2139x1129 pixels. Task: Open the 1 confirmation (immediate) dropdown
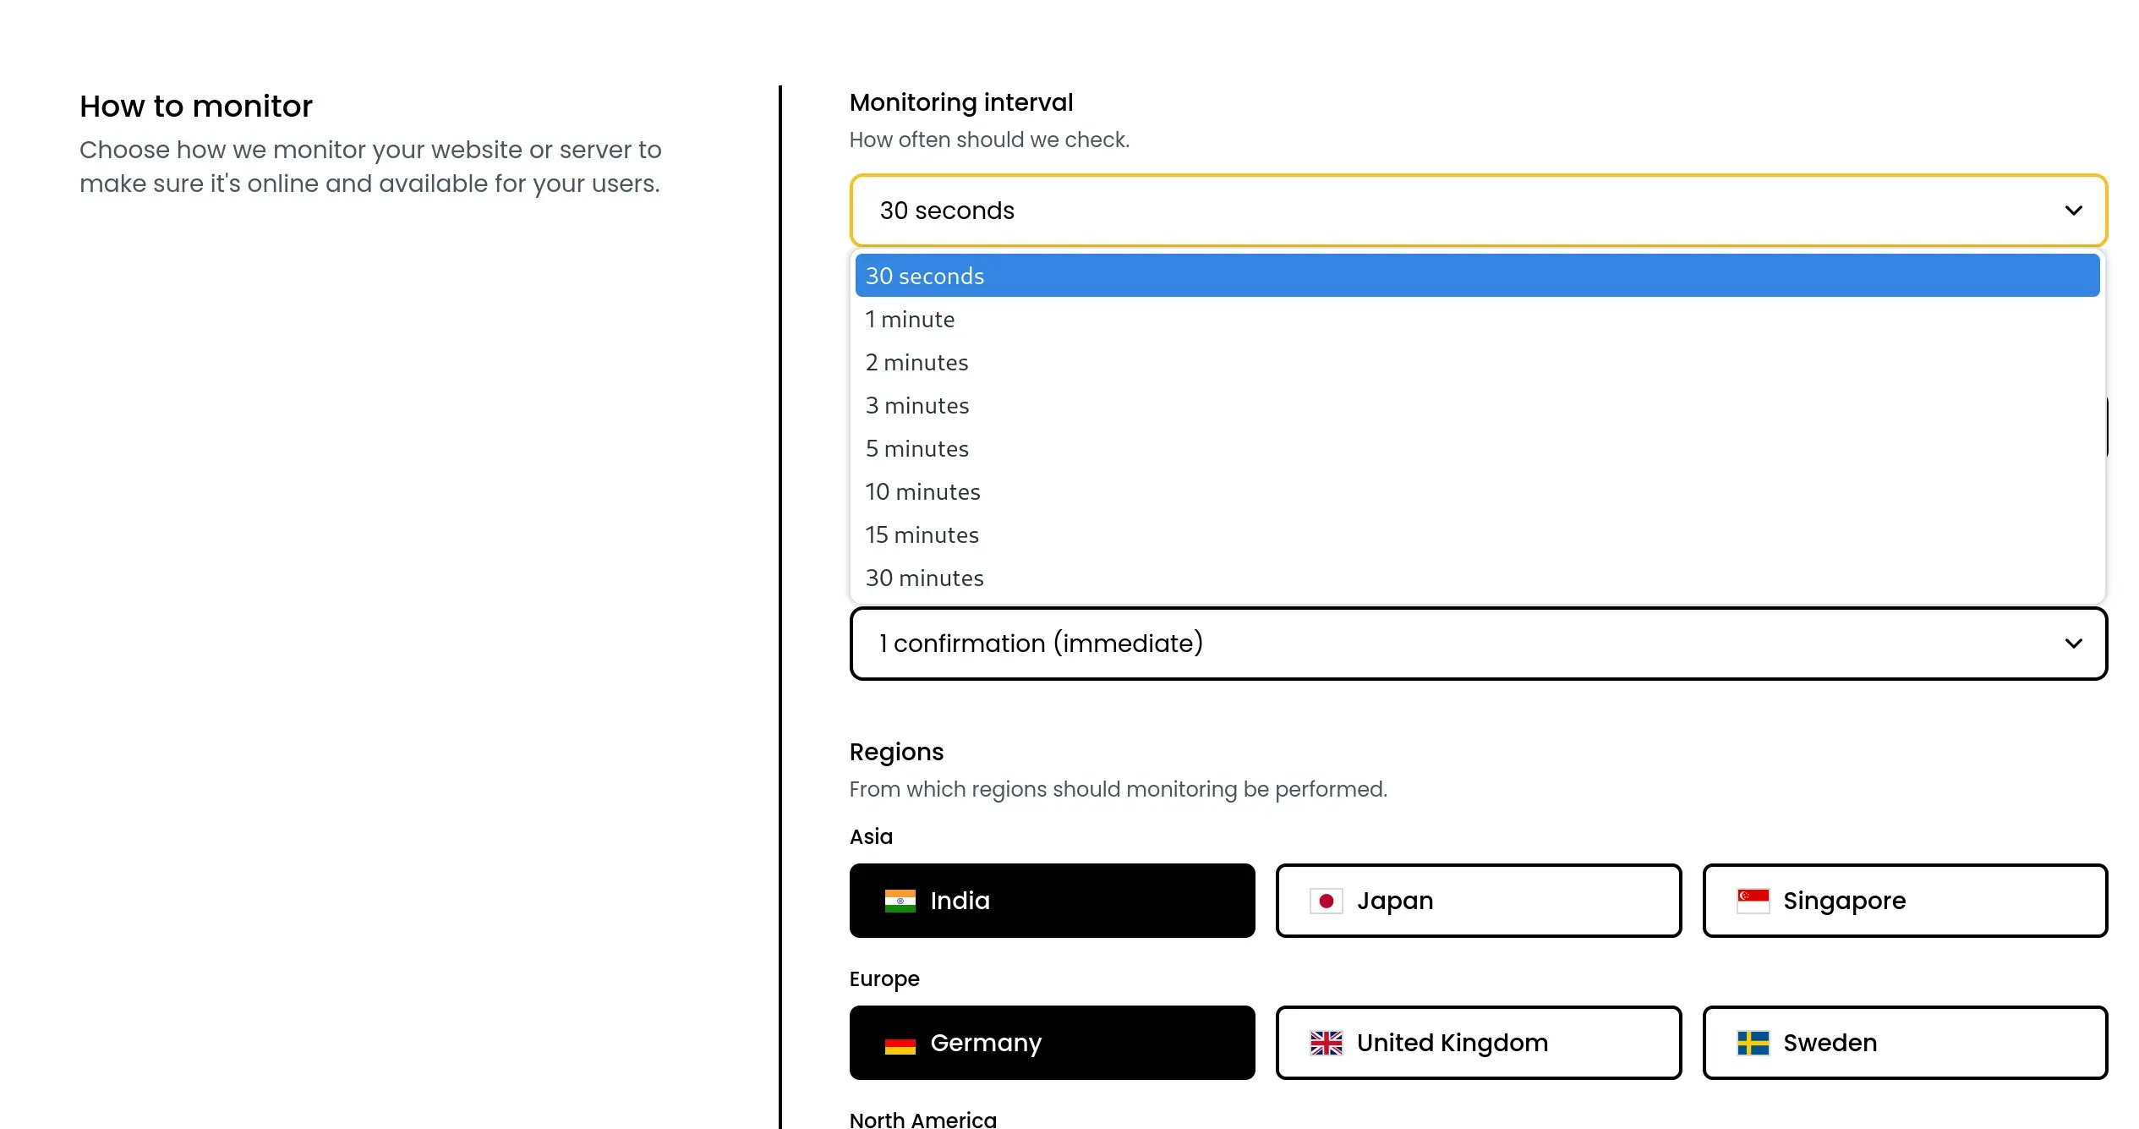1478,644
